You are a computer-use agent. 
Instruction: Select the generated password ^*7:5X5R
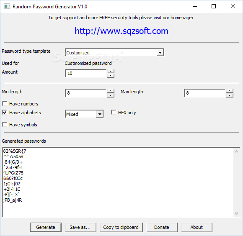coord(13,156)
